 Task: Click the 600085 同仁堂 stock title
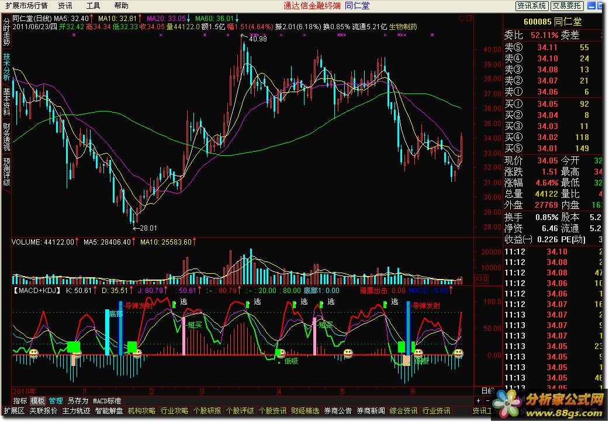[553, 22]
